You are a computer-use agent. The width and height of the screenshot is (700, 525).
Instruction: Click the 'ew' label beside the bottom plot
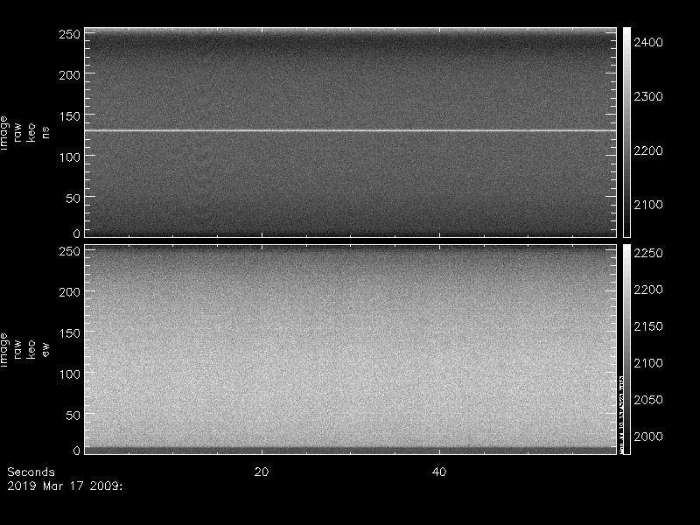click(45, 349)
